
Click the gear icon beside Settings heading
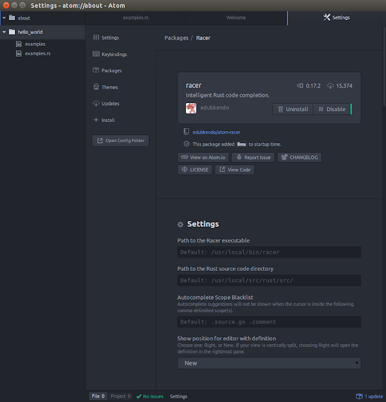pyautogui.click(x=180, y=225)
